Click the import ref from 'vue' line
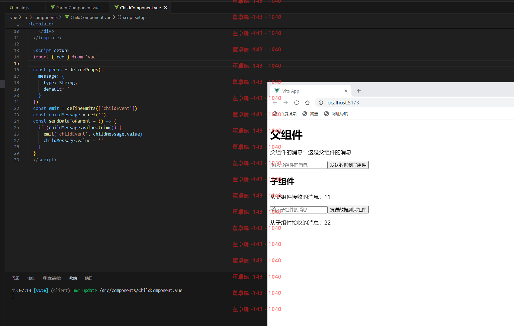514x326 pixels. pyautogui.click(x=66, y=57)
